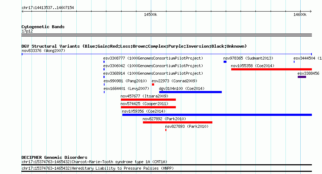The image size is (322, 174).
Task: Open the esv3306042 variant label
Action: coord(153,66)
